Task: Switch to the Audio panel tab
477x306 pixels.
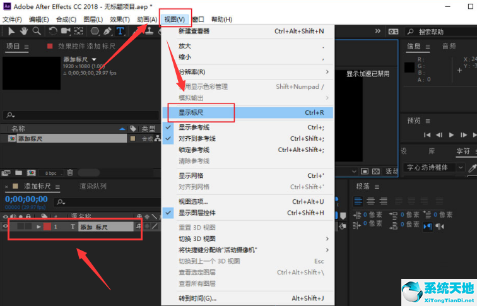Action: coord(449,46)
